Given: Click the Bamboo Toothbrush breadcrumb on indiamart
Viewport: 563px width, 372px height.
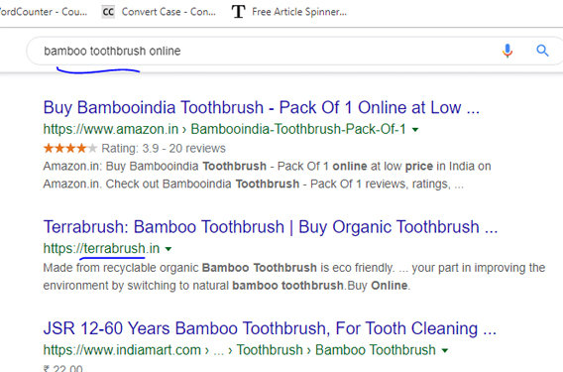Looking at the screenshot, I should pyautogui.click(x=376, y=350).
